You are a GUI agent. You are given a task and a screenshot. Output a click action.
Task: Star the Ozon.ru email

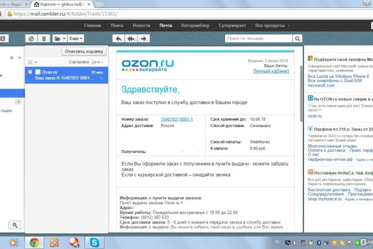pos(102,78)
